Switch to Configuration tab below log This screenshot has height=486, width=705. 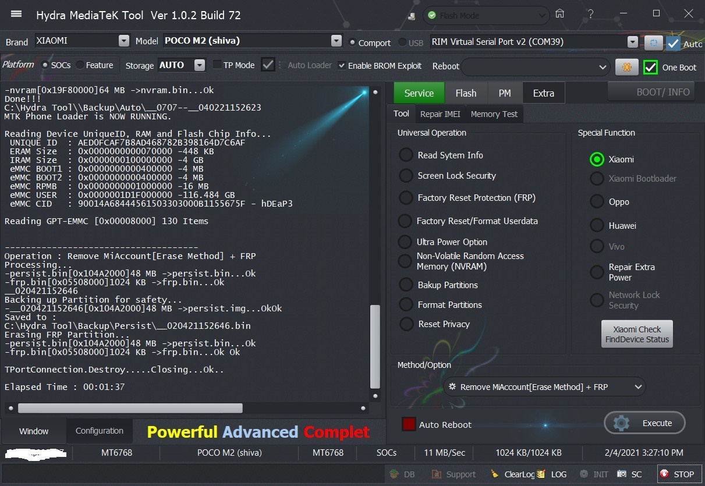(x=100, y=431)
